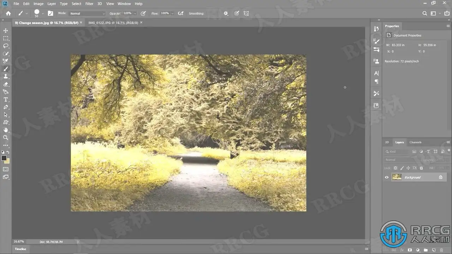Open the blend Mode dropdown in options bar
The height and width of the screenshot is (254, 452).
pos(87,13)
